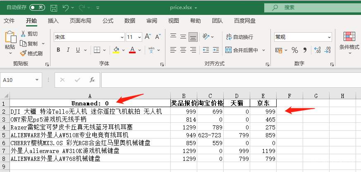This screenshot has width=361, height=172.
Task: Switch to the Insert 插入 tab
Action: tap(53, 21)
